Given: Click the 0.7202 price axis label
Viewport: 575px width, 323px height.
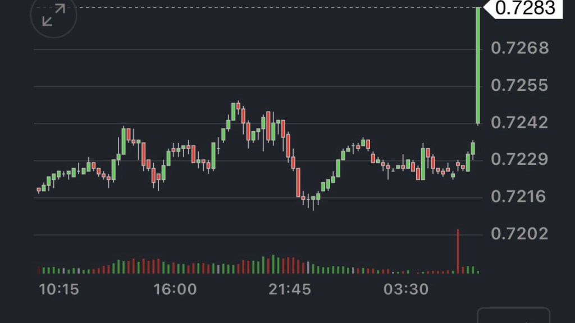Looking at the screenshot, I should [519, 233].
